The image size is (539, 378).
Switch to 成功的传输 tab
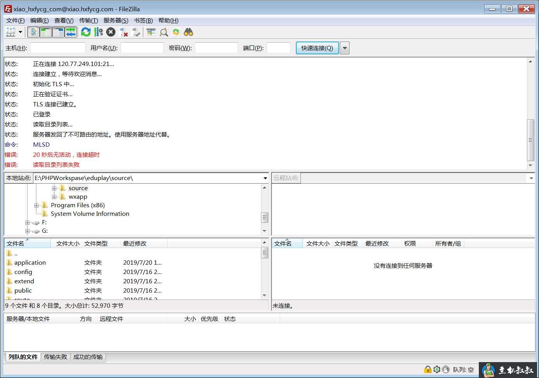pos(88,357)
